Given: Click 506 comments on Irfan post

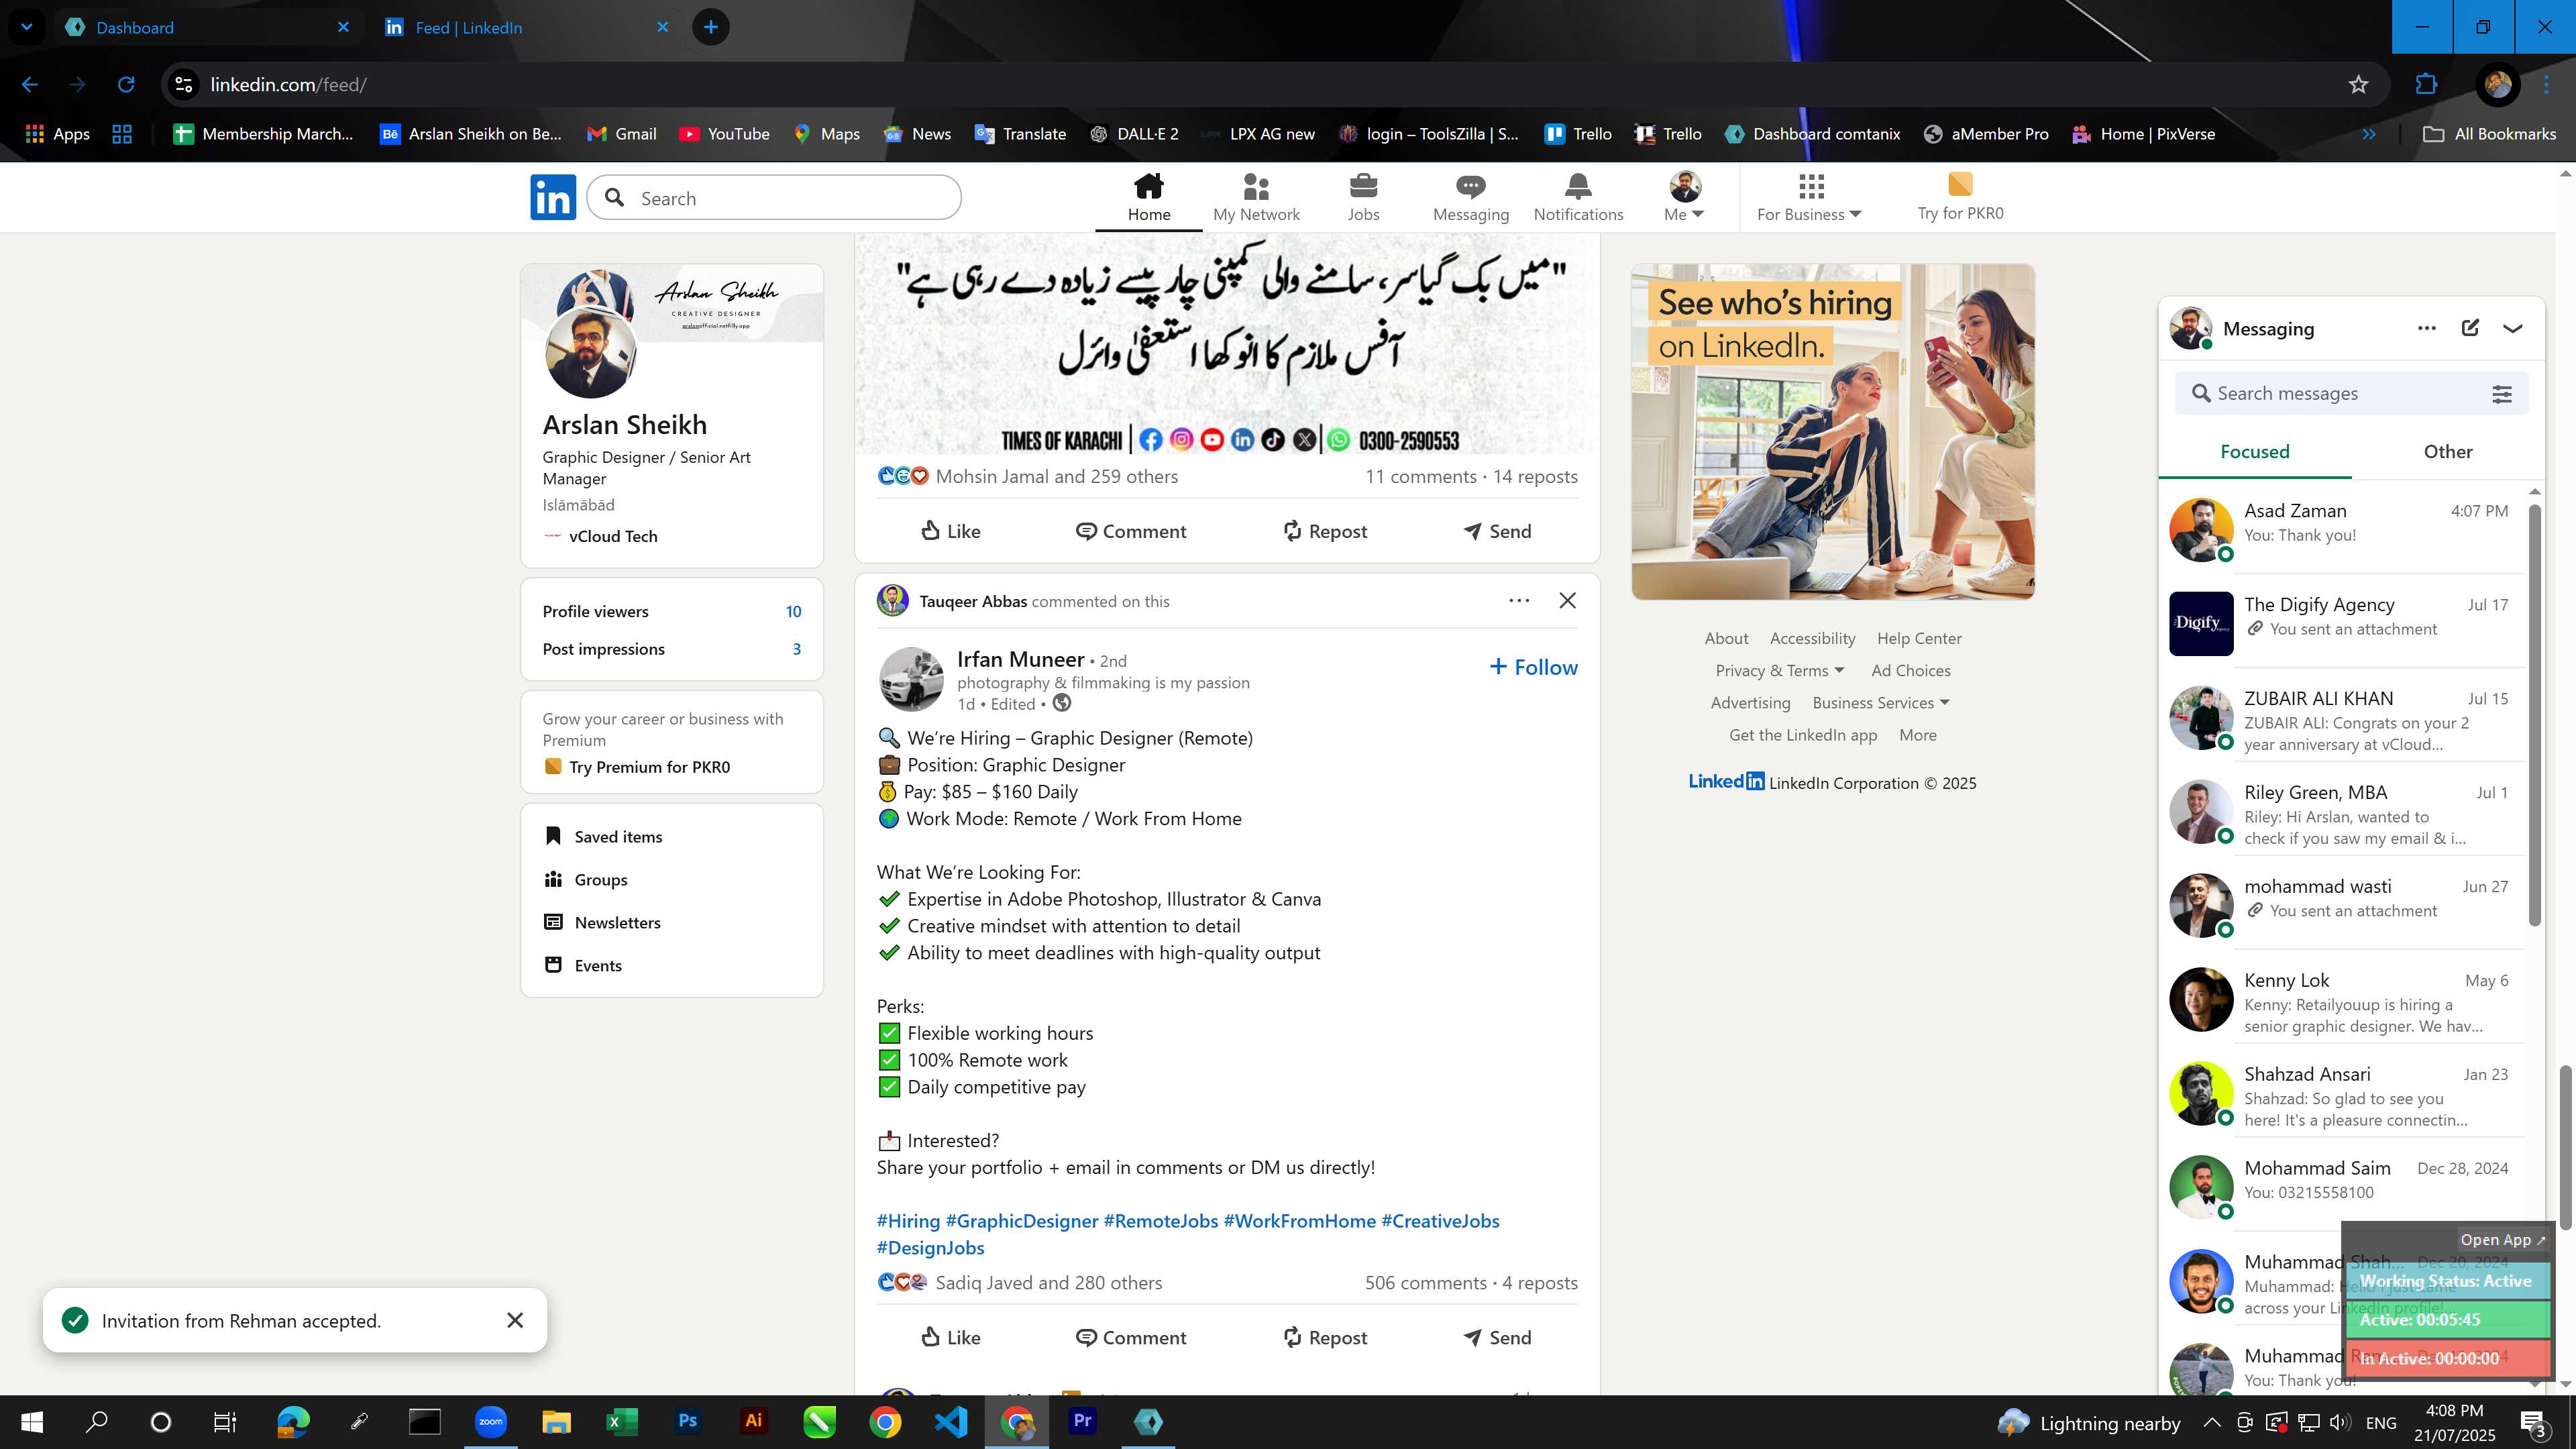Looking at the screenshot, I should (x=1425, y=1283).
